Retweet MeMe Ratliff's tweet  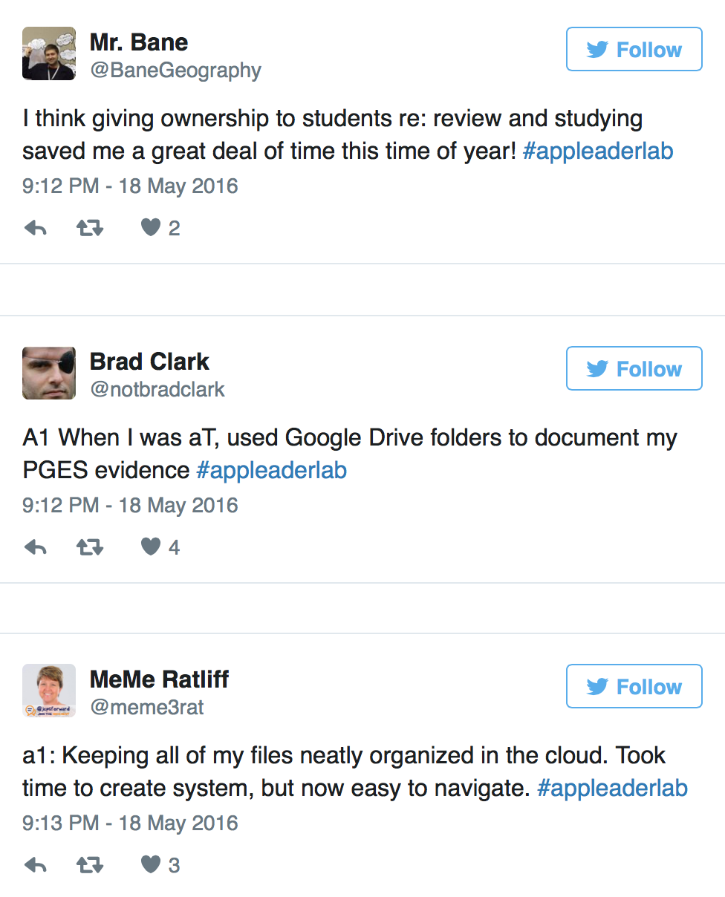tap(91, 865)
